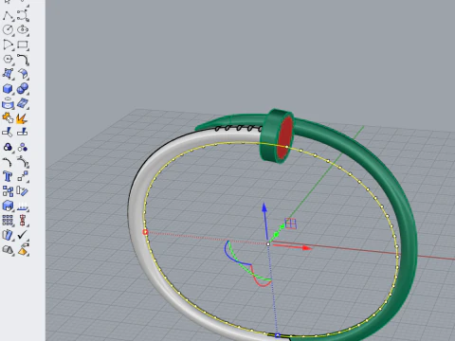Select the Box solid tool
The height and width of the screenshot is (341, 455).
8,89
